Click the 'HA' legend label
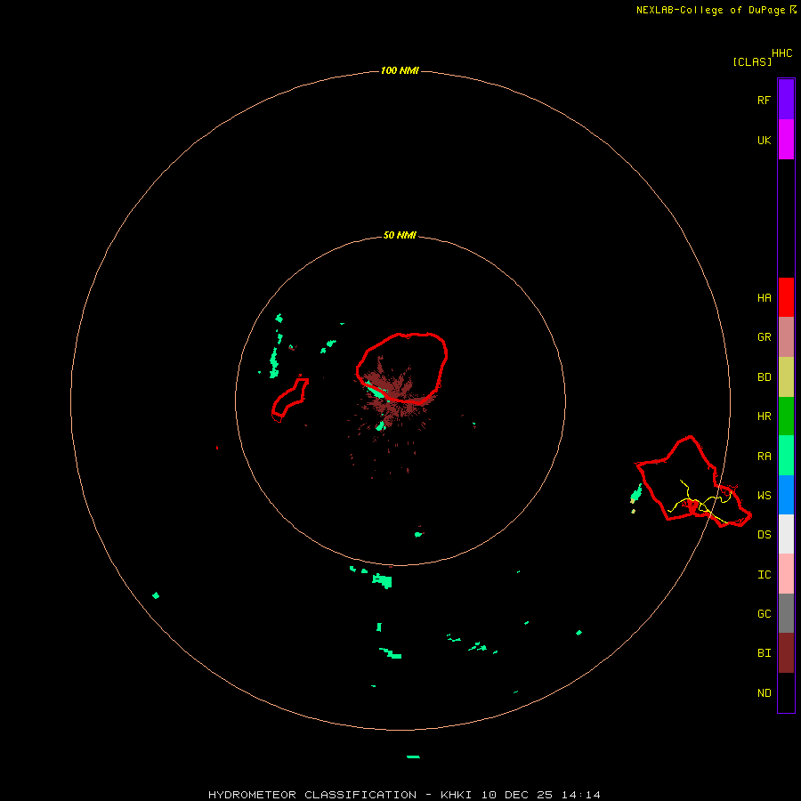Viewport: 801px width, 801px height. 764,298
